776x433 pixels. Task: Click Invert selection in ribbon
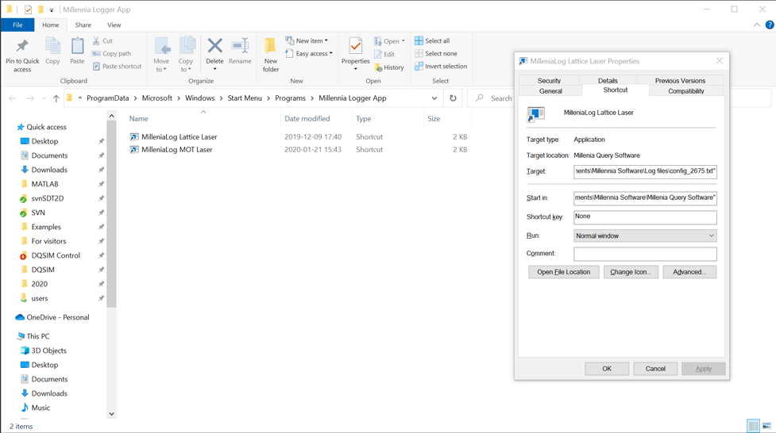441,67
